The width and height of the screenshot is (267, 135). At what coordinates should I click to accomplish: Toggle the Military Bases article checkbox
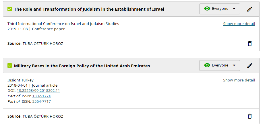click(x=10, y=66)
